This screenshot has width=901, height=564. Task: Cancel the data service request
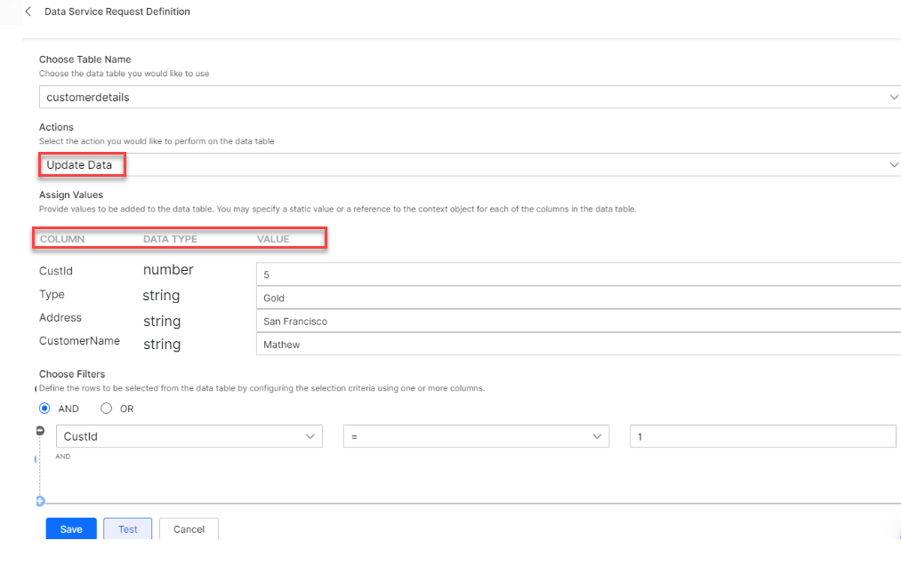(189, 528)
